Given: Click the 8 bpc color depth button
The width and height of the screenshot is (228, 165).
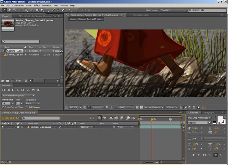Looking at the screenshot, I should (19, 81).
